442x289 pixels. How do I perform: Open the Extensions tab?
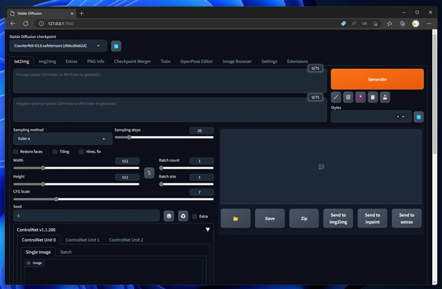(297, 62)
